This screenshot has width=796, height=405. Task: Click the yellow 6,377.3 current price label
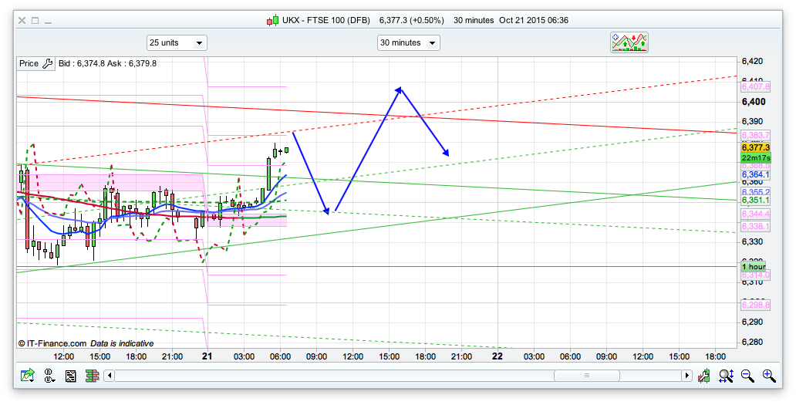755,147
